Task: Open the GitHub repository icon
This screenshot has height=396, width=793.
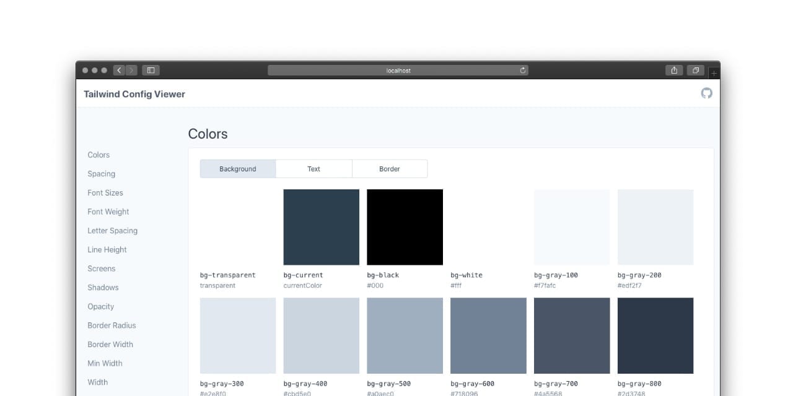Action: point(706,93)
